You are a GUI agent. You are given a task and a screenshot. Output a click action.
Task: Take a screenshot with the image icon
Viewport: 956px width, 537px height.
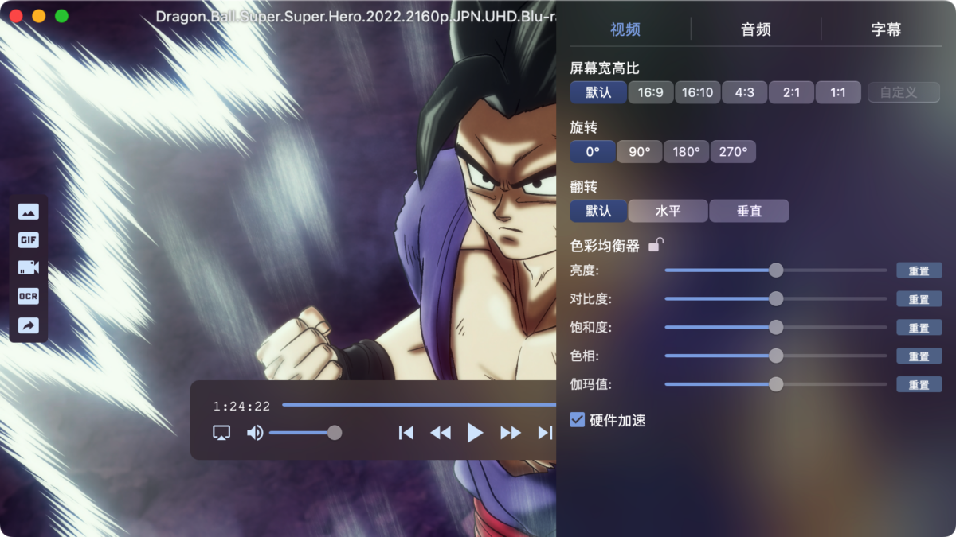click(29, 212)
